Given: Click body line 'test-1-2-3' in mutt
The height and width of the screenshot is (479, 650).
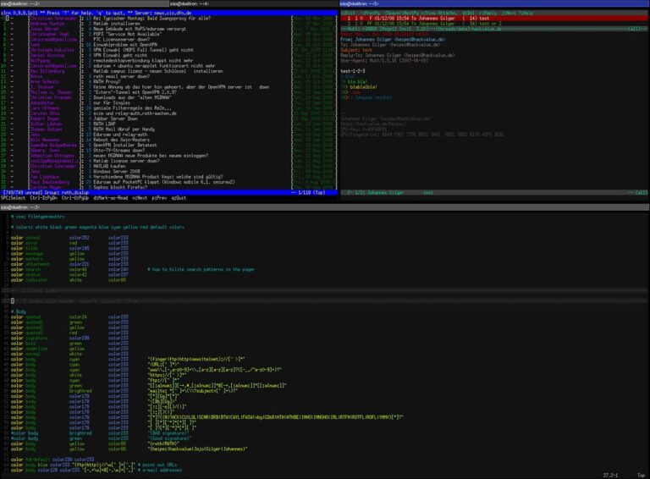Looking at the screenshot, I should (353, 71).
